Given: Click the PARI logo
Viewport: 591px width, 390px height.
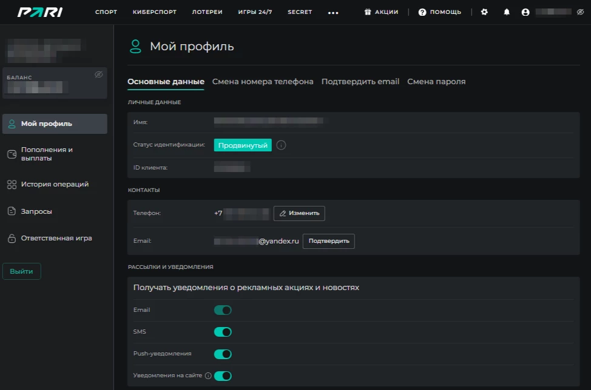Looking at the screenshot, I should pyautogui.click(x=40, y=12).
